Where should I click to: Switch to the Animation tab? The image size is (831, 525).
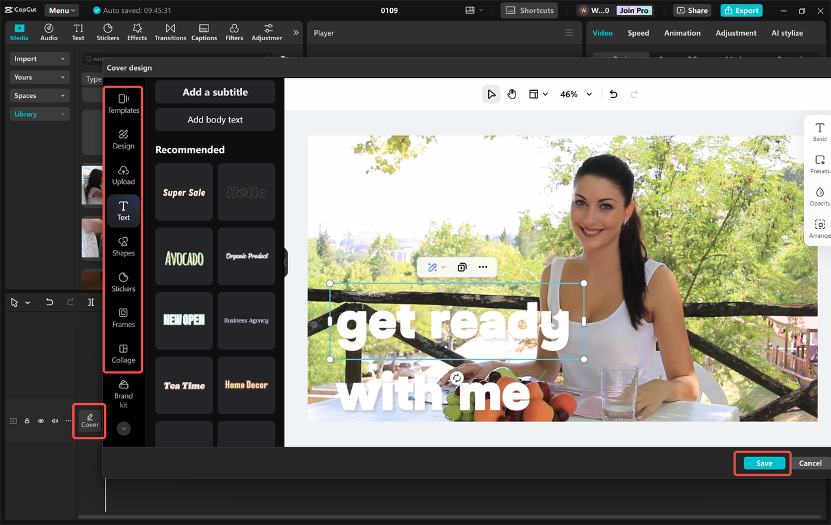[x=682, y=32]
